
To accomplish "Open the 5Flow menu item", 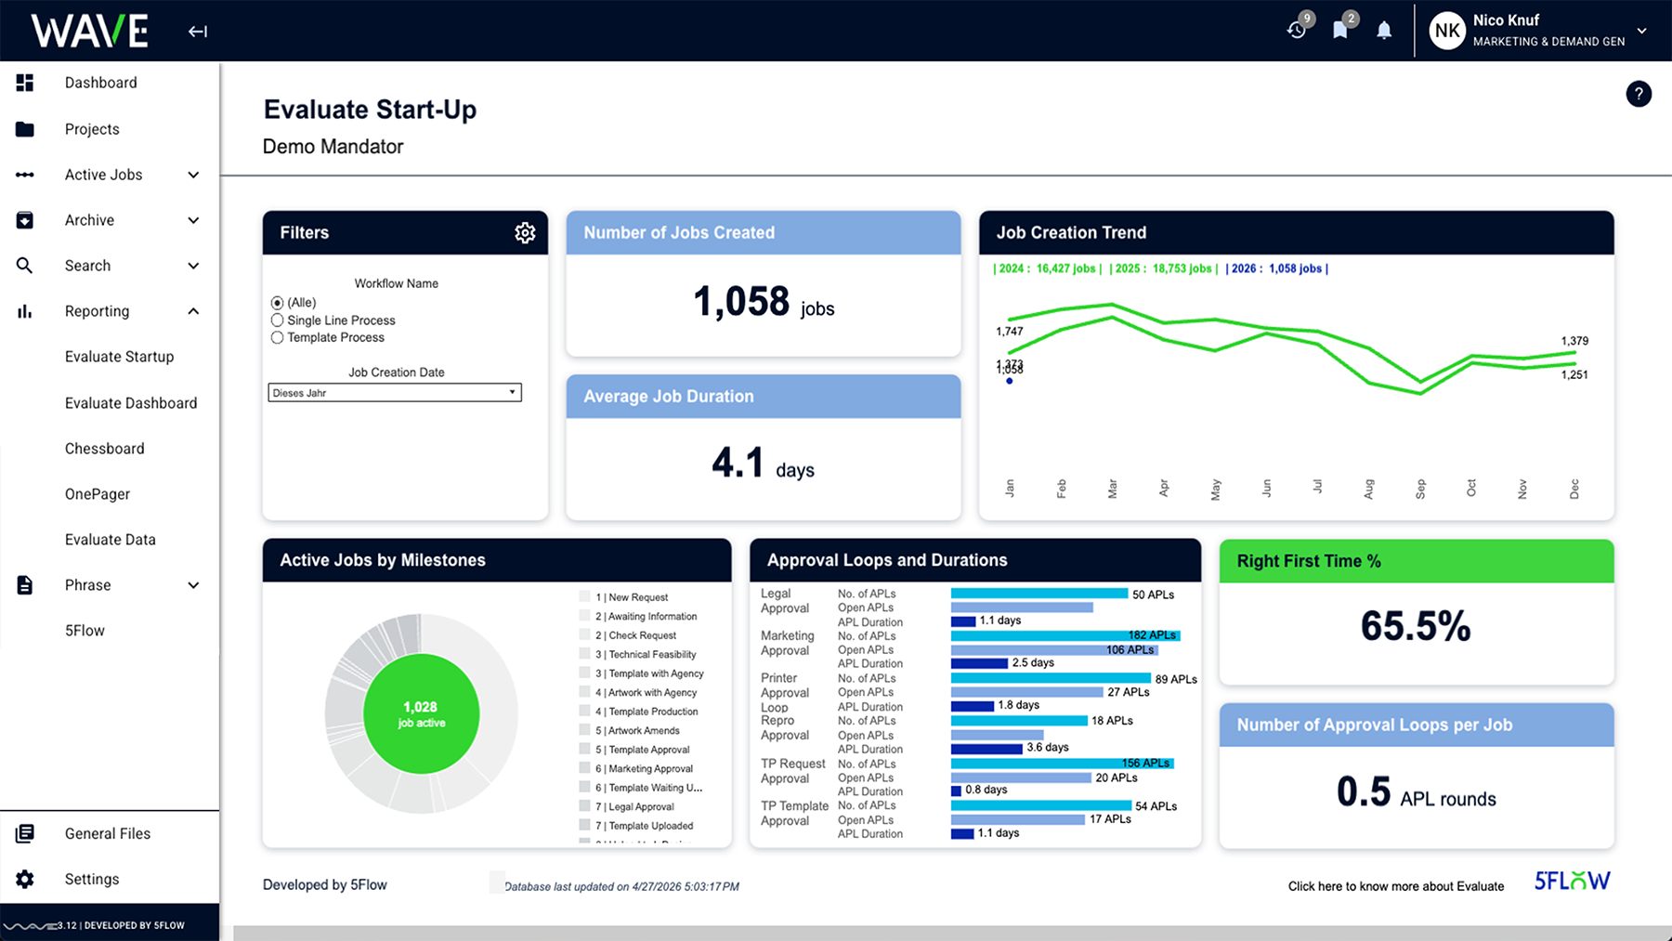I will 85,631.
